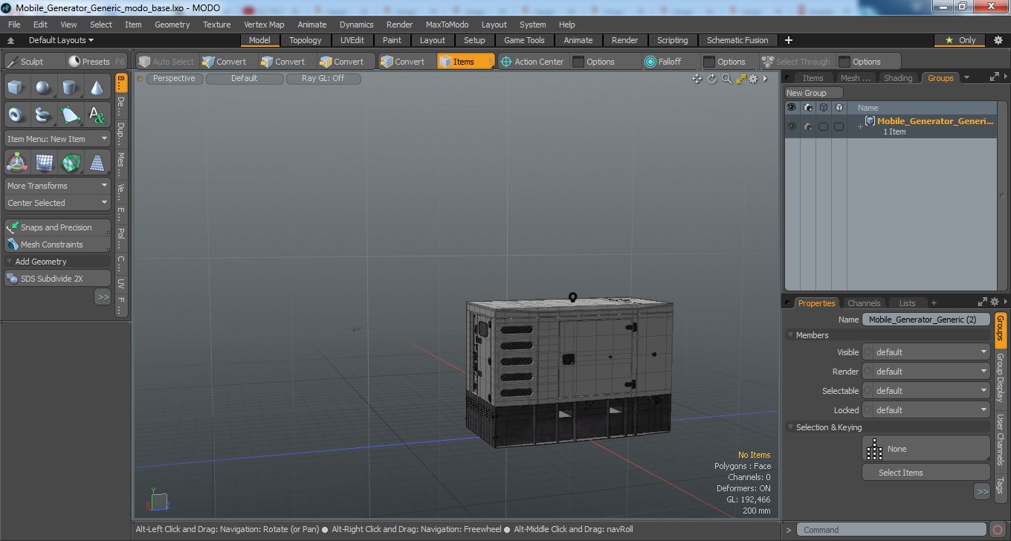This screenshot has width=1011, height=541.
Task: Toggle render camera for Mobile_Generator group
Action: click(x=808, y=126)
